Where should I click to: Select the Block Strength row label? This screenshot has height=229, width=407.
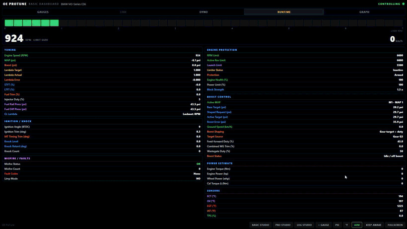click(x=215, y=89)
